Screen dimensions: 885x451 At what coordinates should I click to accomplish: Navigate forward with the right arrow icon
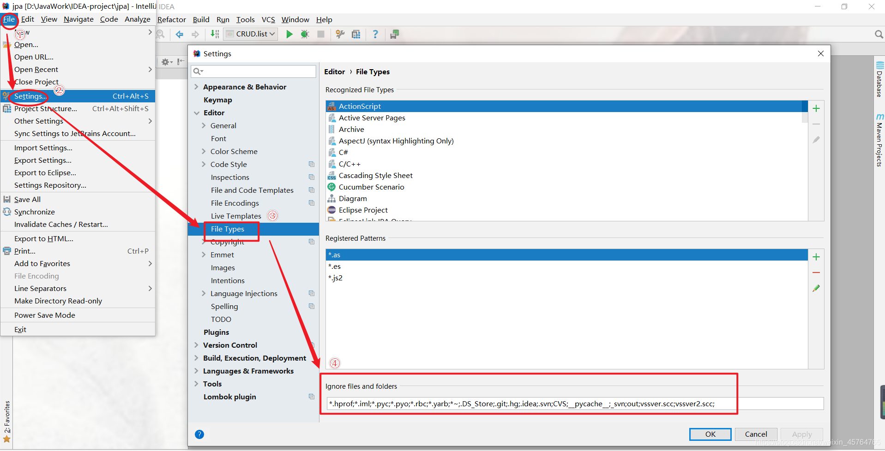[195, 34]
